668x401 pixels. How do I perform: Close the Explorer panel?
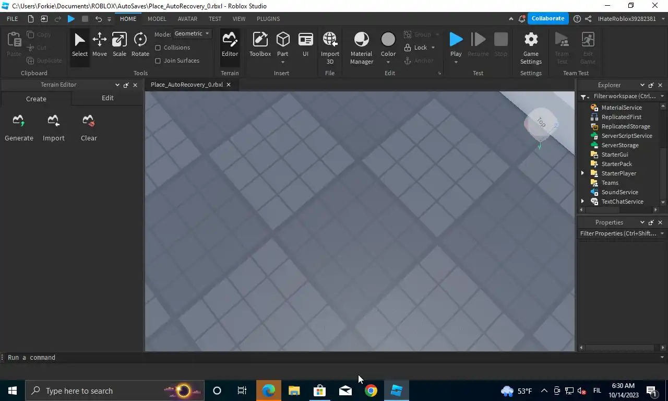pyautogui.click(x=660, y=85)
